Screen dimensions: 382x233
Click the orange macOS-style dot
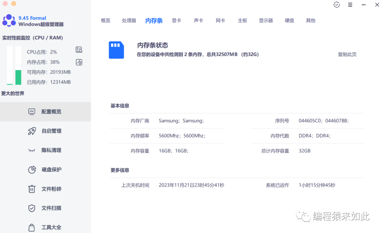pos(14,4)
